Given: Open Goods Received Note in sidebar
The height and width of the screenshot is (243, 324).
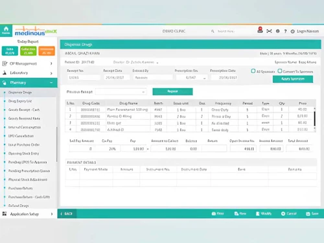Looking at the screenshot, I should click(x=24, y=119).
